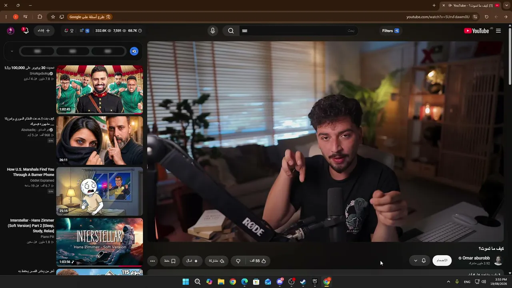Viewport: 512px width, 288px height.
Task: Expand the chips bar chevron
Action: point(12,51)
